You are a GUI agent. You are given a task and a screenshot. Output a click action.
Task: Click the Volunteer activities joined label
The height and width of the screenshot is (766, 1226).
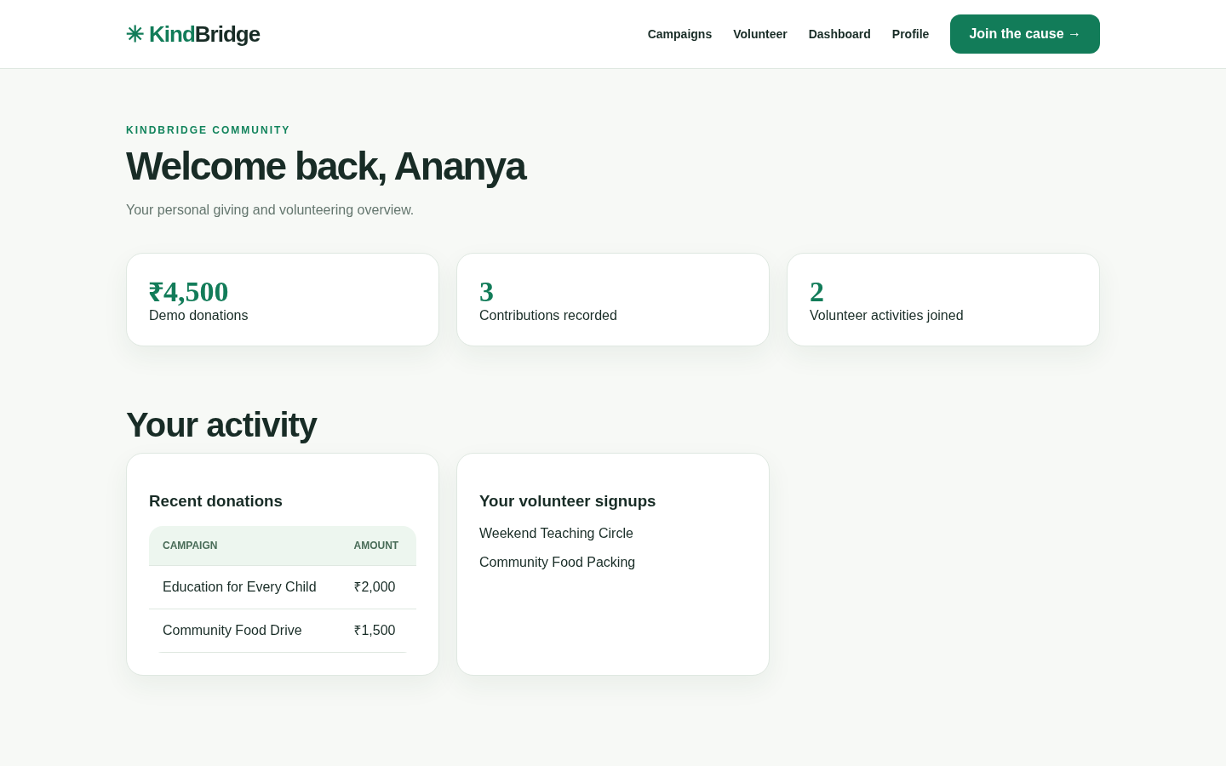coord(886,315)
